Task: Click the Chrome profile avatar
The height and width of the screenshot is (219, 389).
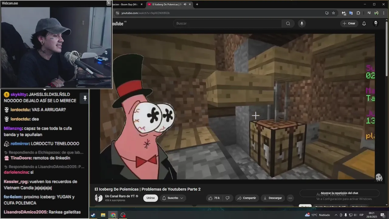Action: (376, 13)
